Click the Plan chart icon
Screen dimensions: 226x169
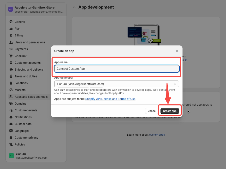[x=11, y=29]
